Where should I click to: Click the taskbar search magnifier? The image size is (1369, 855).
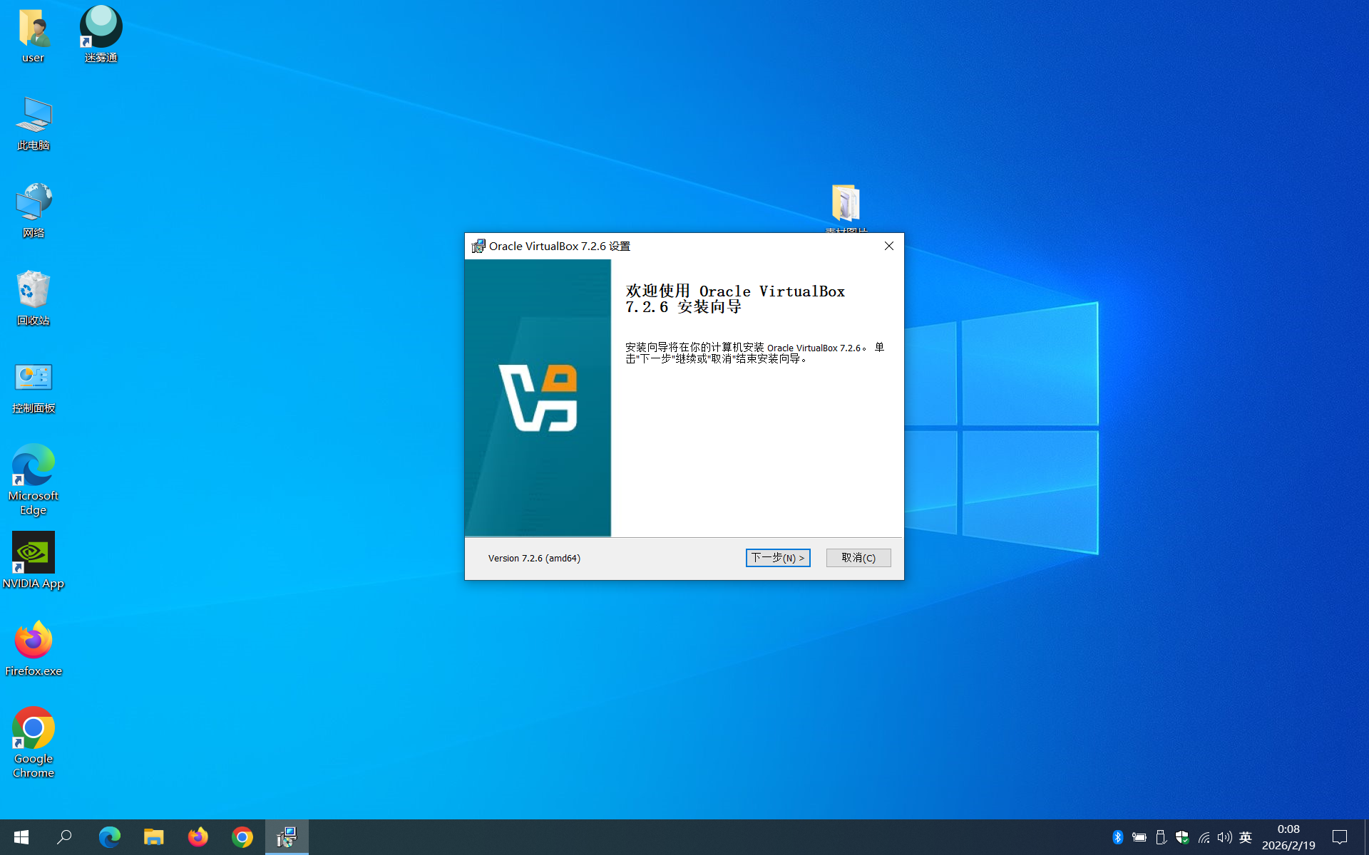point(64,837)
